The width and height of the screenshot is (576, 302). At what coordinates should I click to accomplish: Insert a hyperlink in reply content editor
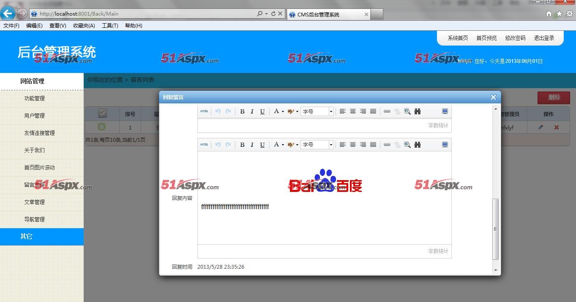coord(387,145)
